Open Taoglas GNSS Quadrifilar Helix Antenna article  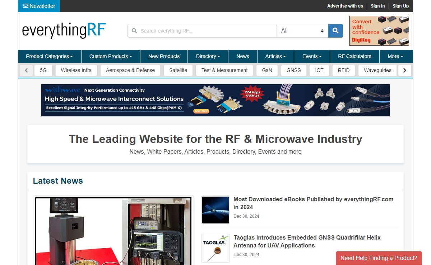(307, 241)
